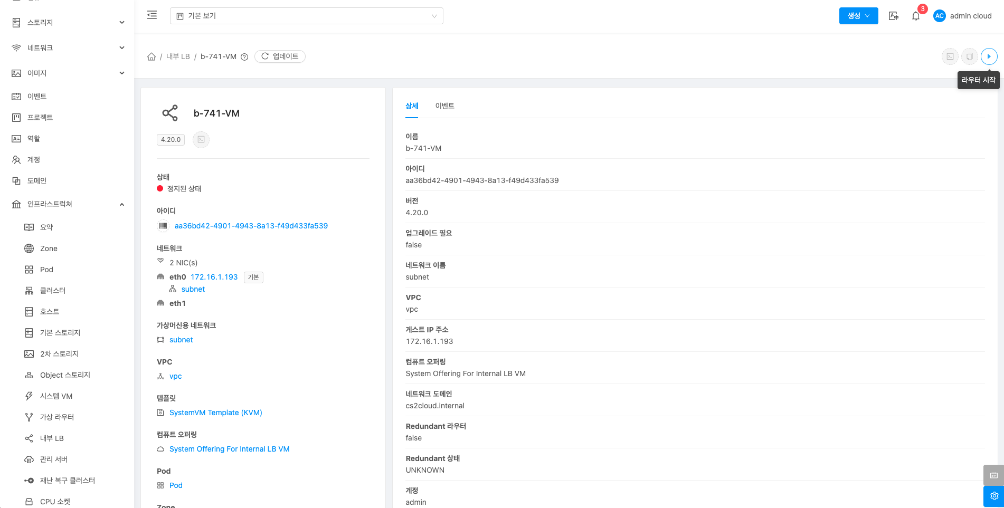Click the barcode icon next to ID
The image size is (1004, 508).
click(163, 226)
